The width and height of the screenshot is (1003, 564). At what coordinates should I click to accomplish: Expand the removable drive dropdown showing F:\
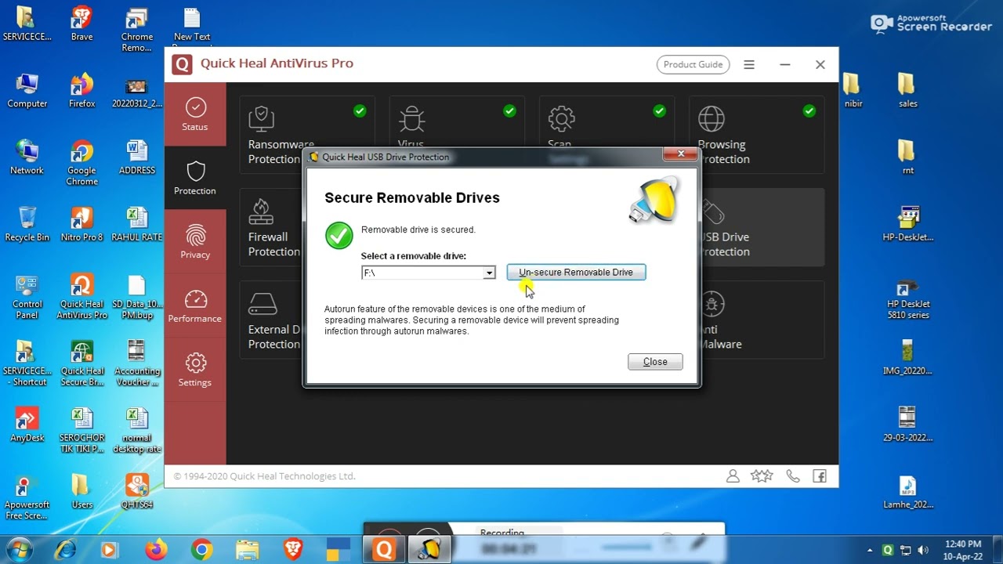(489, 273)
